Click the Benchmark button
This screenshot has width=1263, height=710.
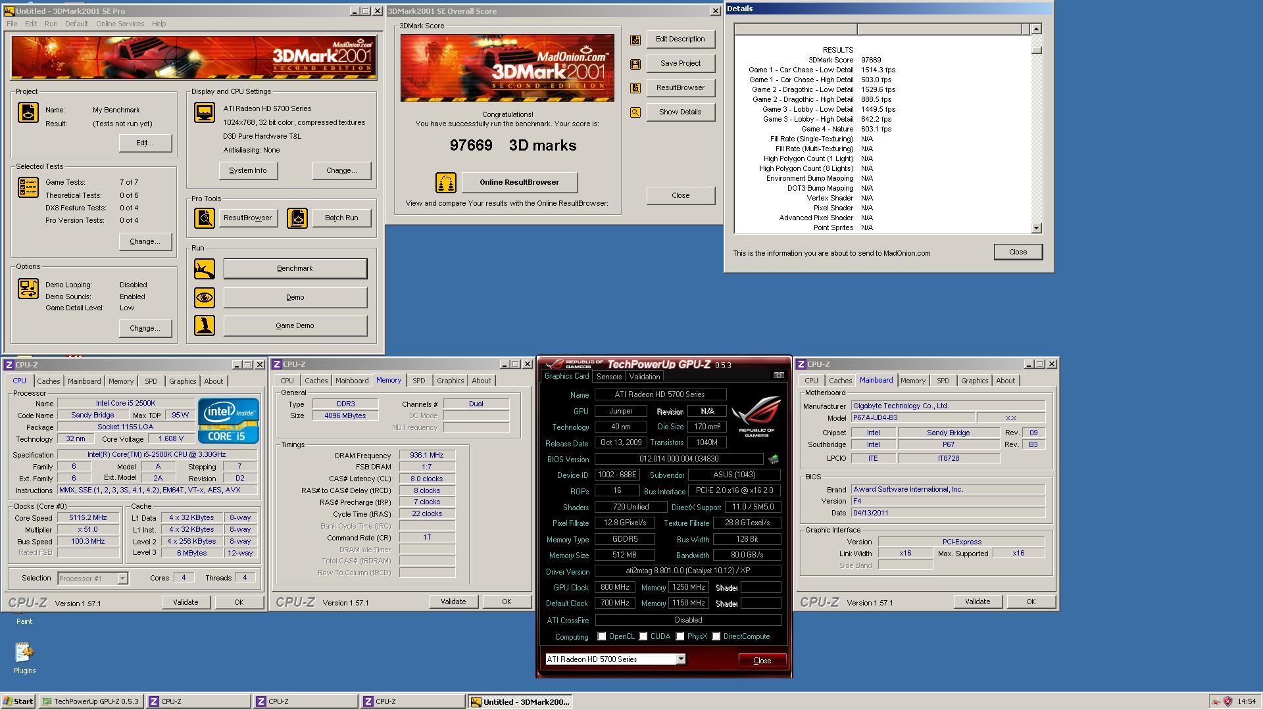click(295, 268)
